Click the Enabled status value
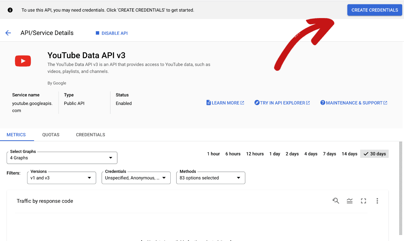This screenshot has height=241, width=404. 124,103
